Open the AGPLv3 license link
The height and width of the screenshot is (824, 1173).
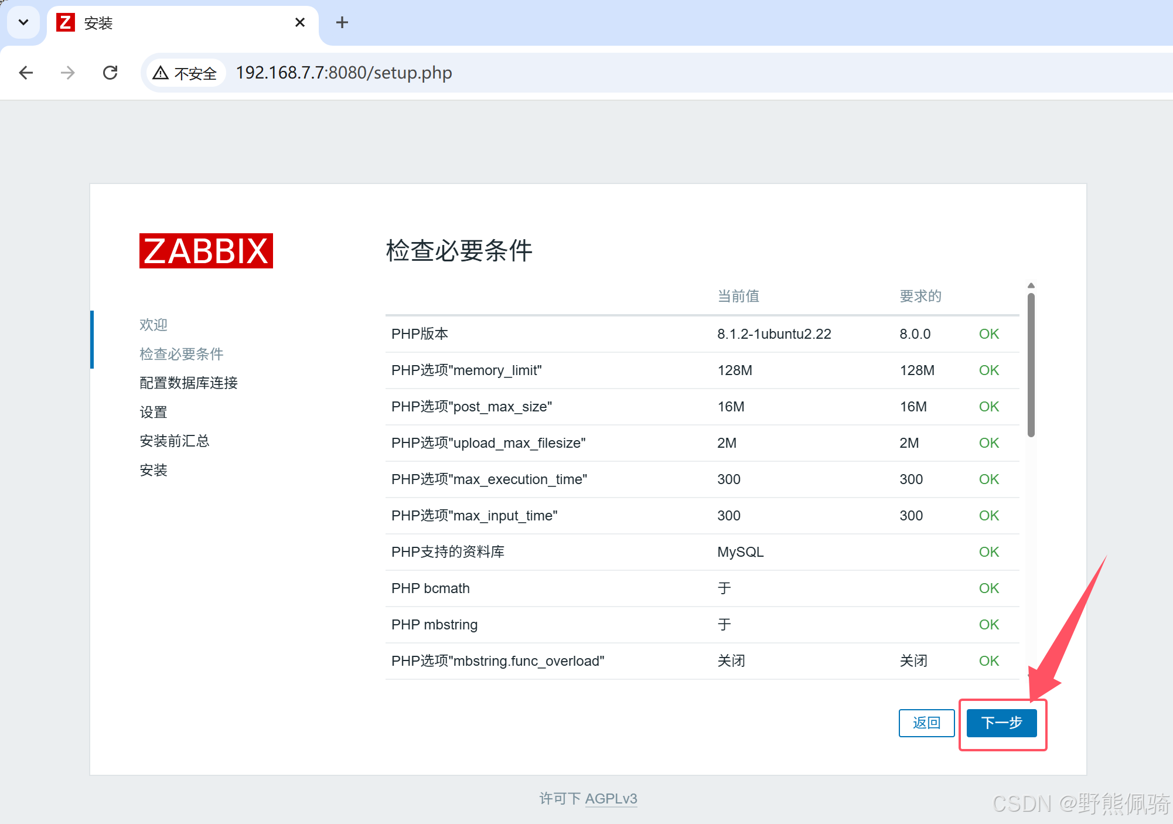pos(611,798)
